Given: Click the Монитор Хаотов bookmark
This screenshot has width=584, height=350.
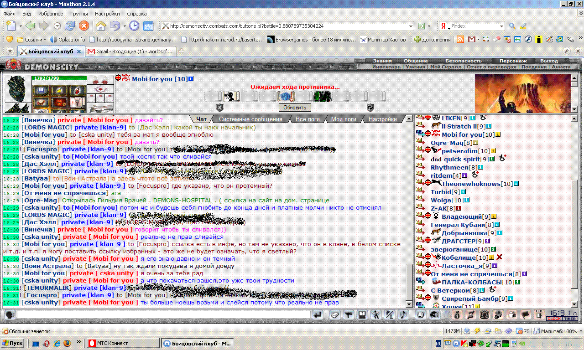Looking at the screenshot, I should [x=383, y=40].
